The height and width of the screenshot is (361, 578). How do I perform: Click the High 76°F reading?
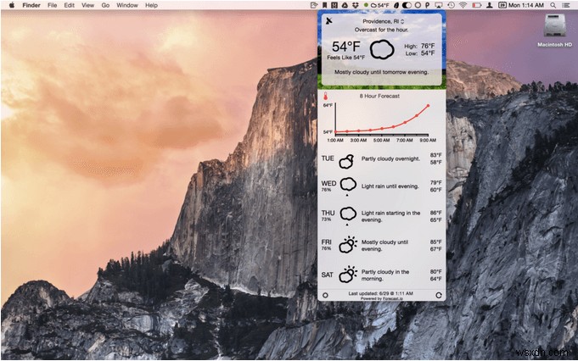tap(419, 46)
